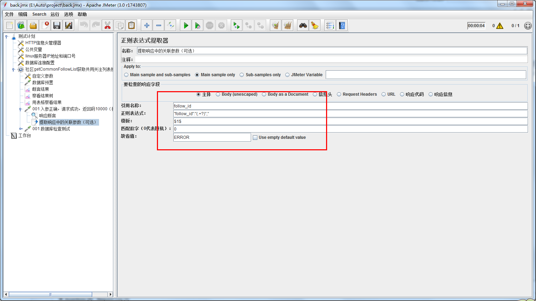The height and width of the screenshot is (301, 536).
Task: Click Remote start all icon
Action: (237, 25)
